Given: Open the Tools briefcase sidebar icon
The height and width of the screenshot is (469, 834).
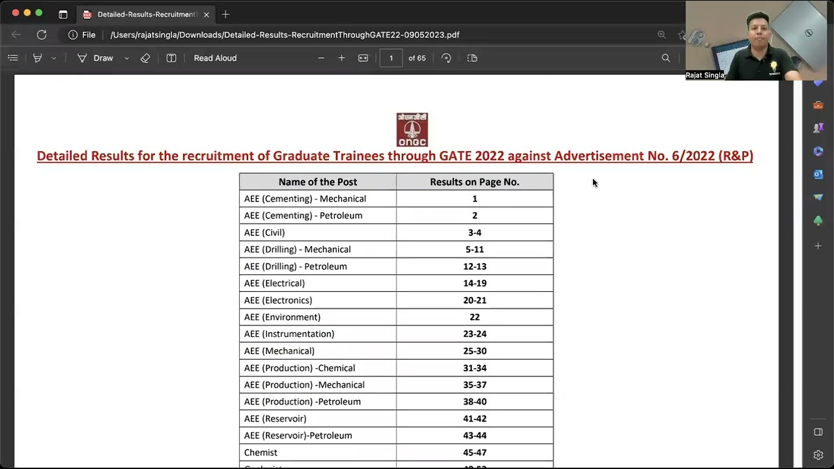Looking at the screenshot, I should click(818, 105).
